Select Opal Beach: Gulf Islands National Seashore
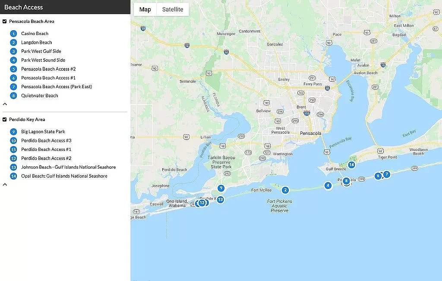Image resolution: width=442 pixels, height=281 pixels. 64,176
